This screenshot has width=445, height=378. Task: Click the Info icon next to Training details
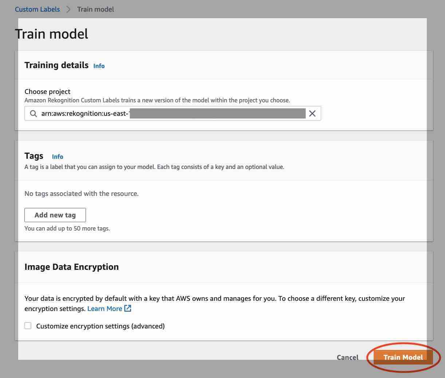tap(99, 66)
